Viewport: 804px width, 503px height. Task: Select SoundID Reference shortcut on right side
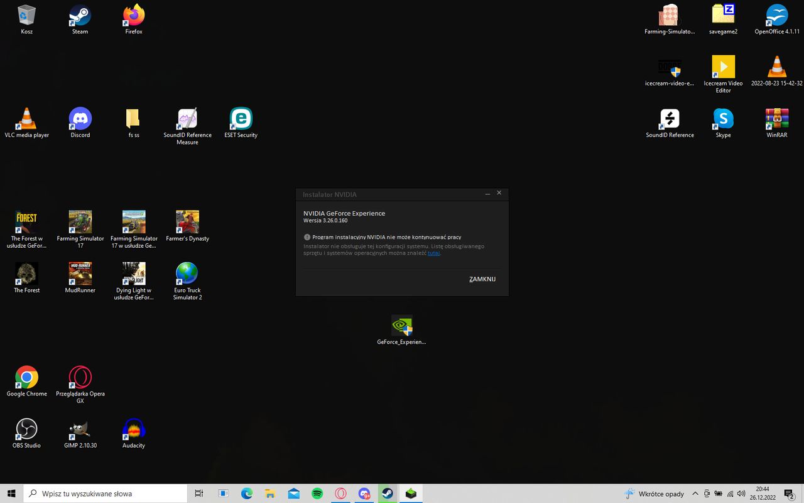click(670, 123)
